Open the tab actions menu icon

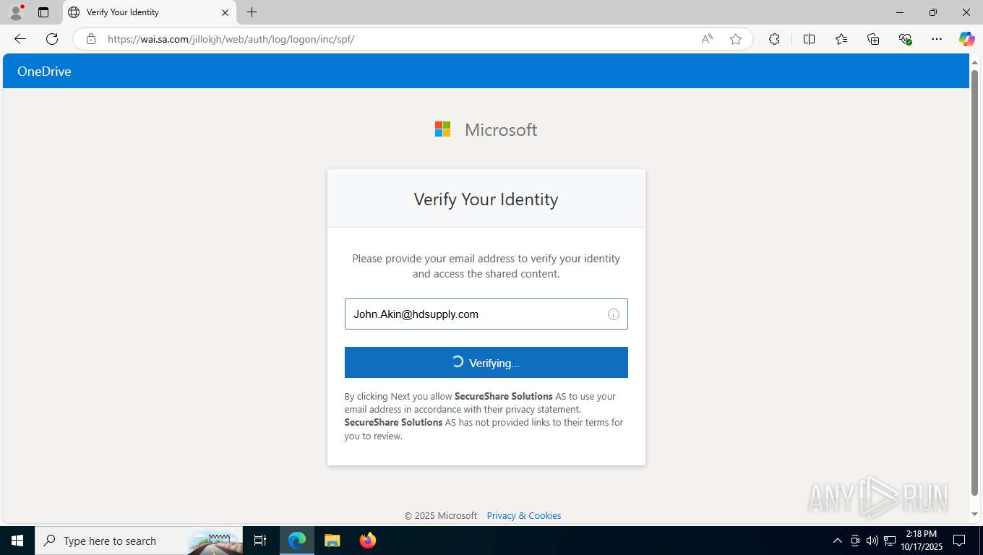(x=43, y=12)
